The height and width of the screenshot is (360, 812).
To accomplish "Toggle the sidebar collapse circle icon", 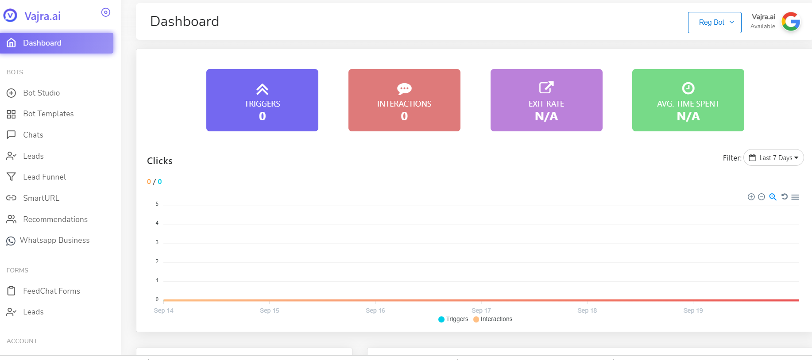I will pos(105,12).
